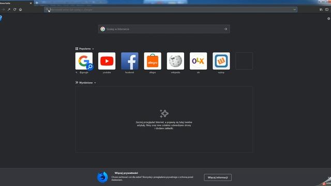Open the address bar history dropdown arrow
The height and width of the screenshot is (186, 331).
coord(294,9)
